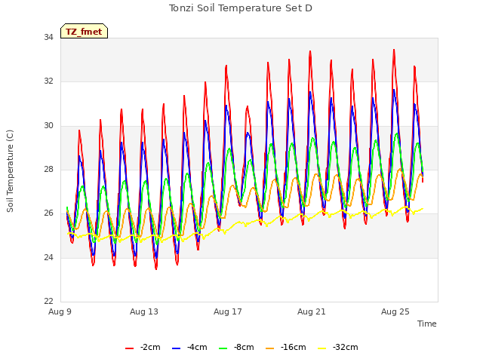
Task: Click the -2cm legend label
Action: click(x=150, y=347)
